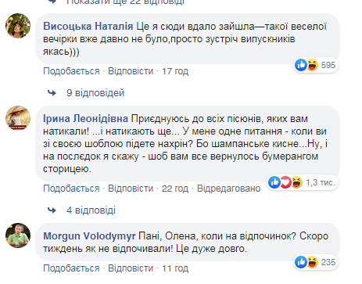Open the Morgun Volodymyr profile name link
362x284 pixels.
[89, 236]
